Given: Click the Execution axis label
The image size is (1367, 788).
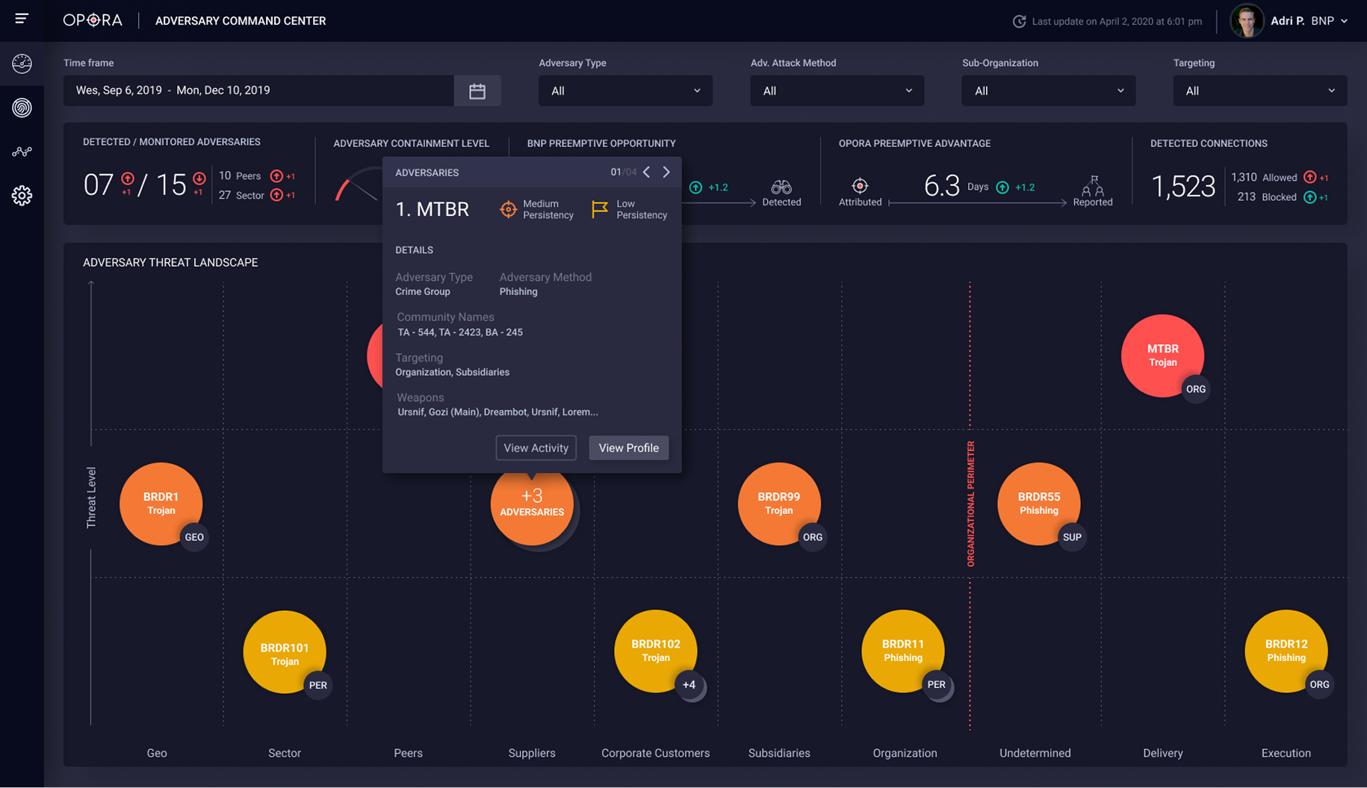Looking at the screenshot, I should point(1286,753).
